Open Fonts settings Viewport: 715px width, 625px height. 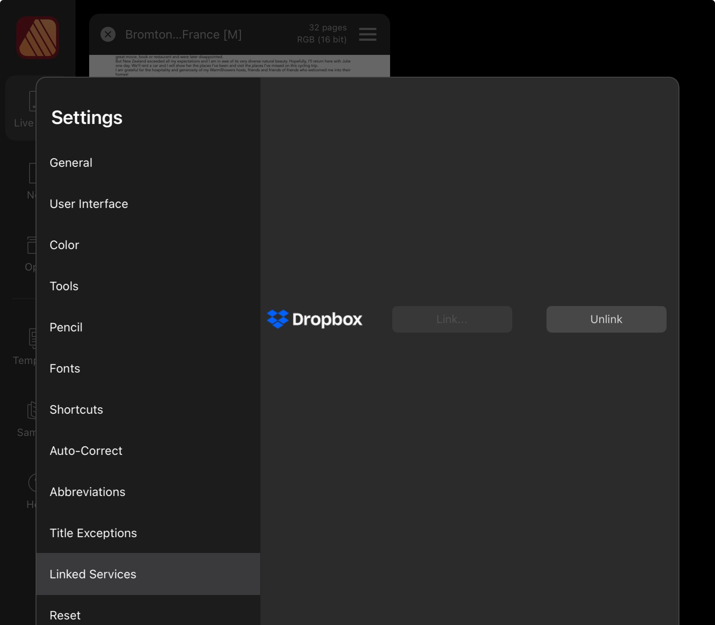tap(148, 369)
